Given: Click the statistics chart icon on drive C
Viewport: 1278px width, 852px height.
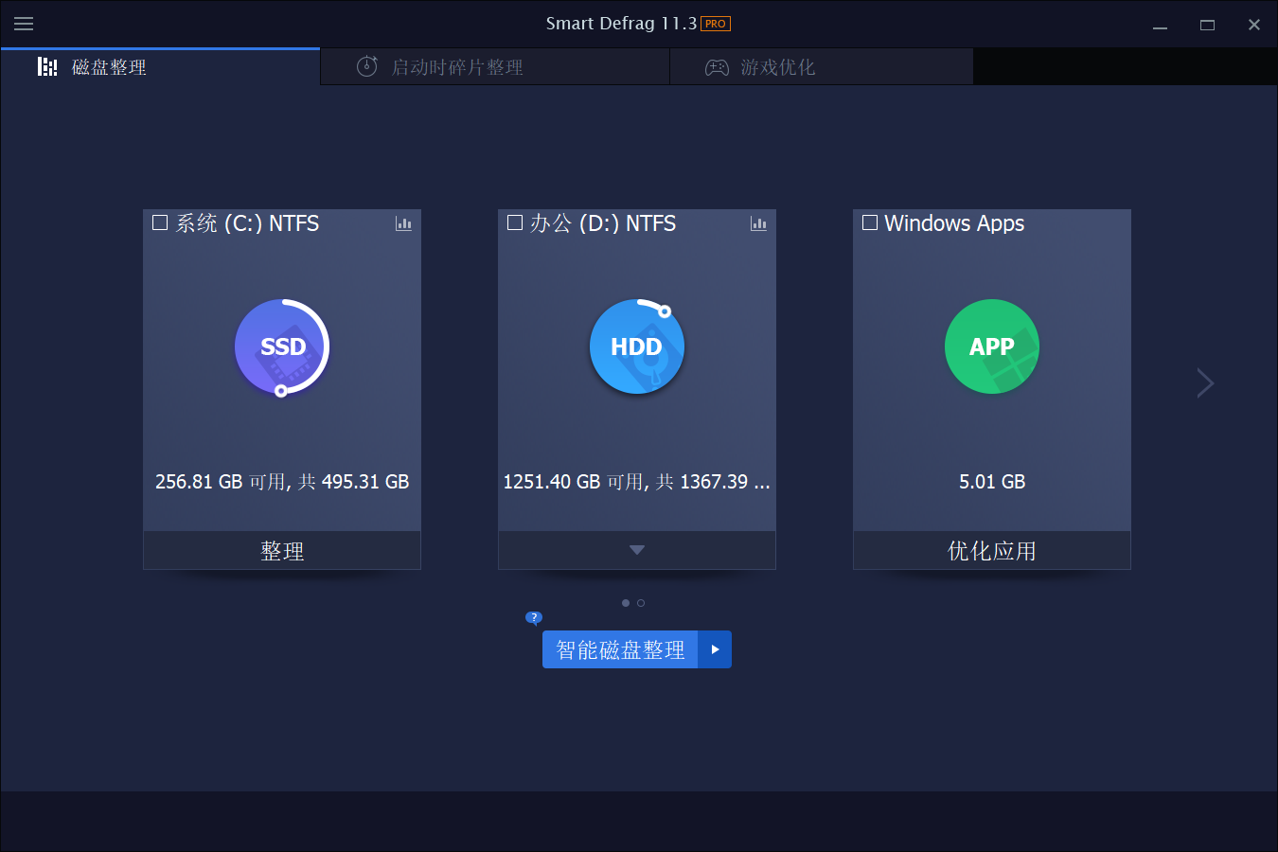Looking at the screenshot, I should click(x=404, y=224).
